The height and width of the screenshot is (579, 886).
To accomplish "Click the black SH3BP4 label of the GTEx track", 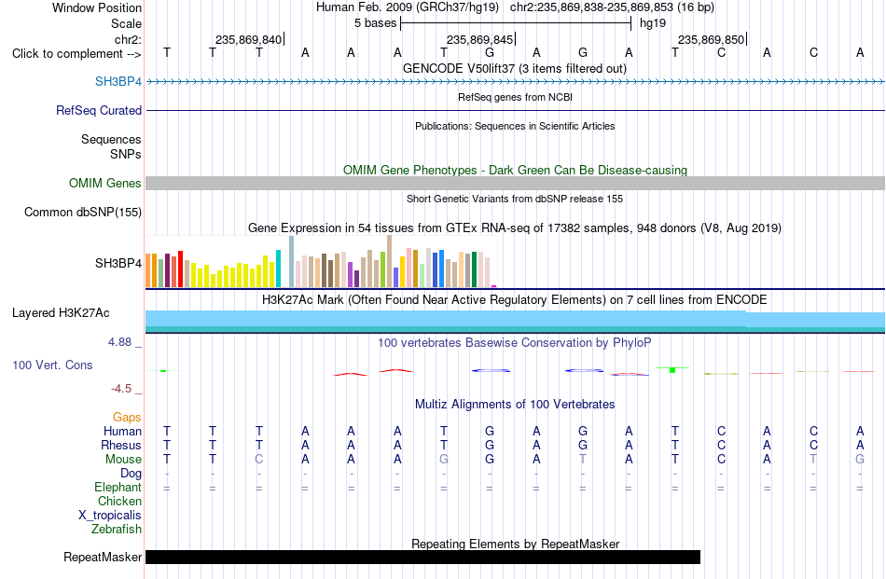I will click(x=118, y=263).
